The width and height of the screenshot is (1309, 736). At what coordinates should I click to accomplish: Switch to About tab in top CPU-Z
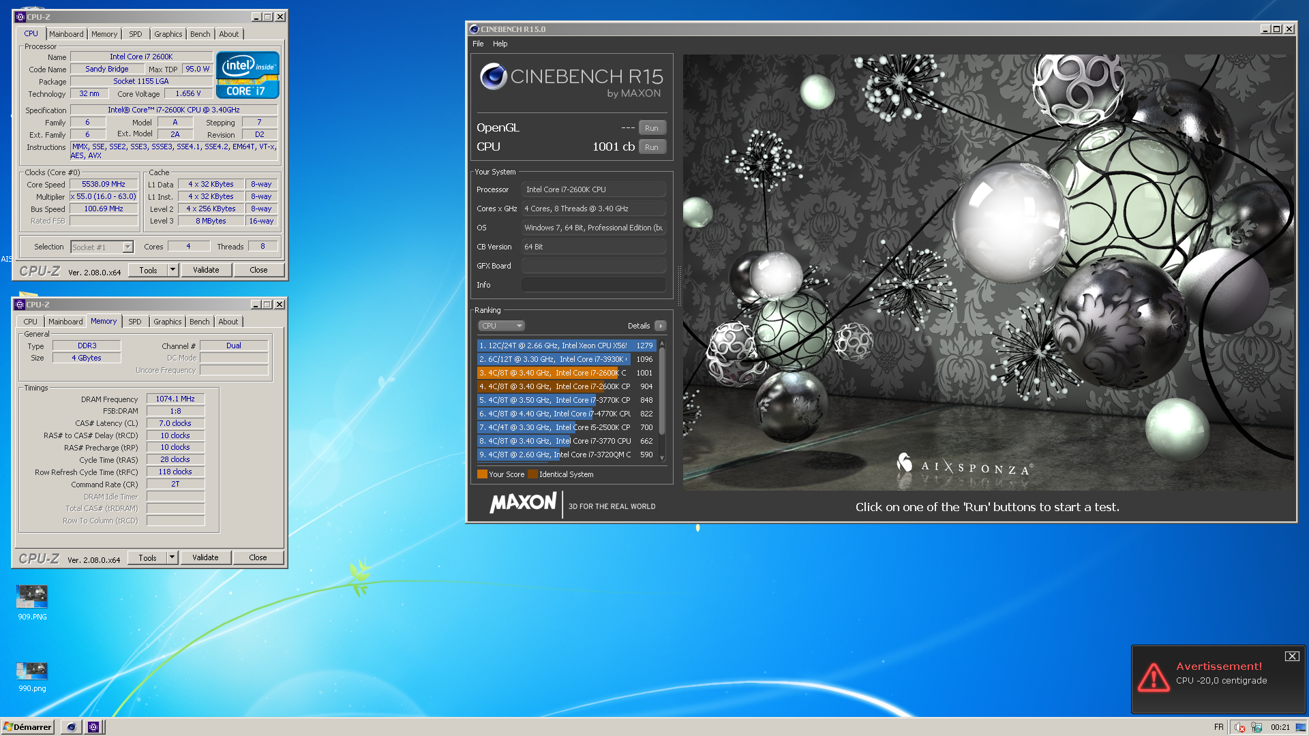pos(229,34)
